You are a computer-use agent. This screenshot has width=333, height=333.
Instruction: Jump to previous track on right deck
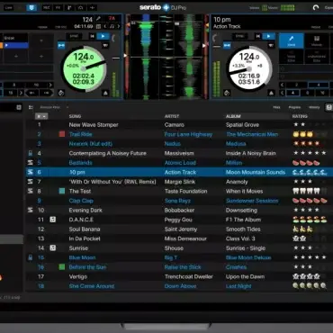tap(258, 36)
